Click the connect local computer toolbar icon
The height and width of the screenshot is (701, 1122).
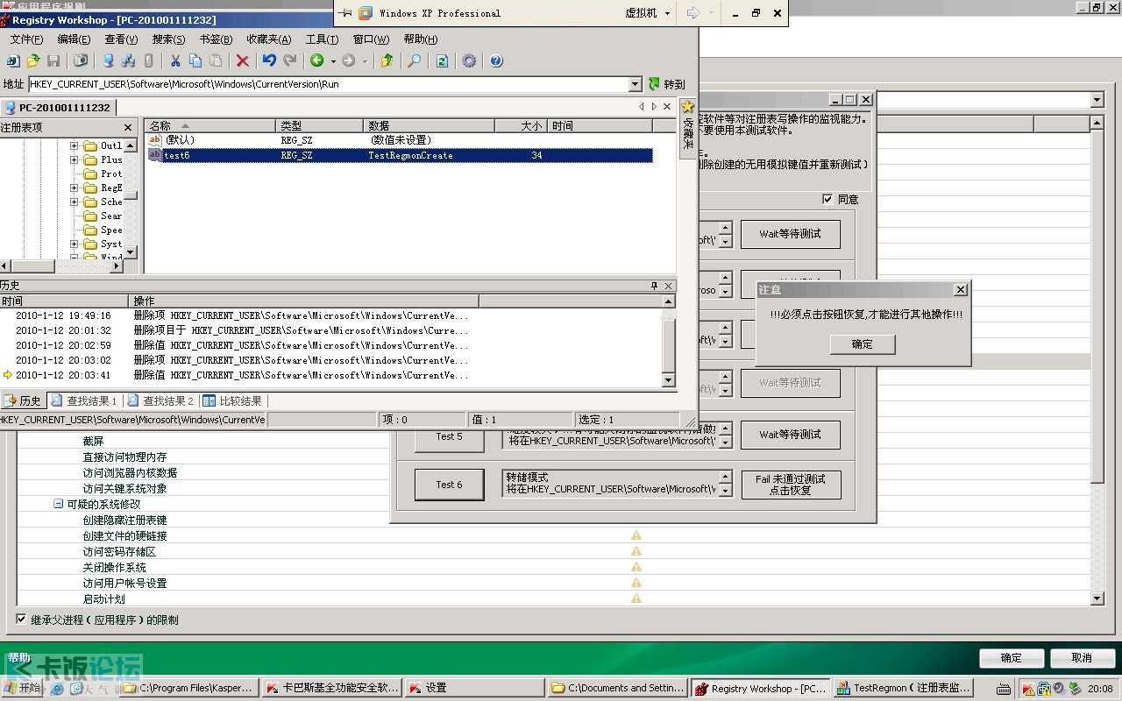pyautogui.click(x=108, y=61)
